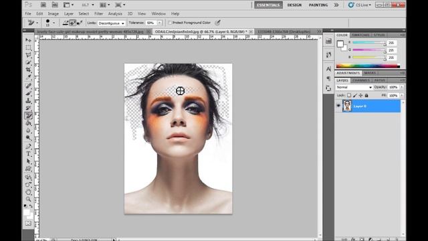Open the Fill slider arrow in Layers
This screenshot has width=428, height=241.
coord(402,95)
